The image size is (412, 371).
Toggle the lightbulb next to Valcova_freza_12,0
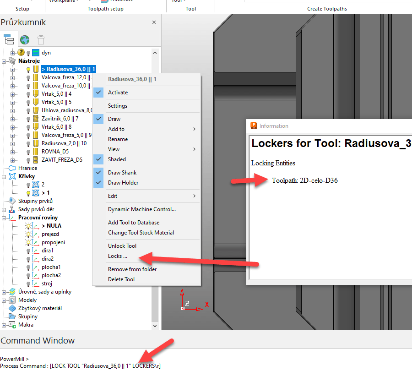click(28, 77)
